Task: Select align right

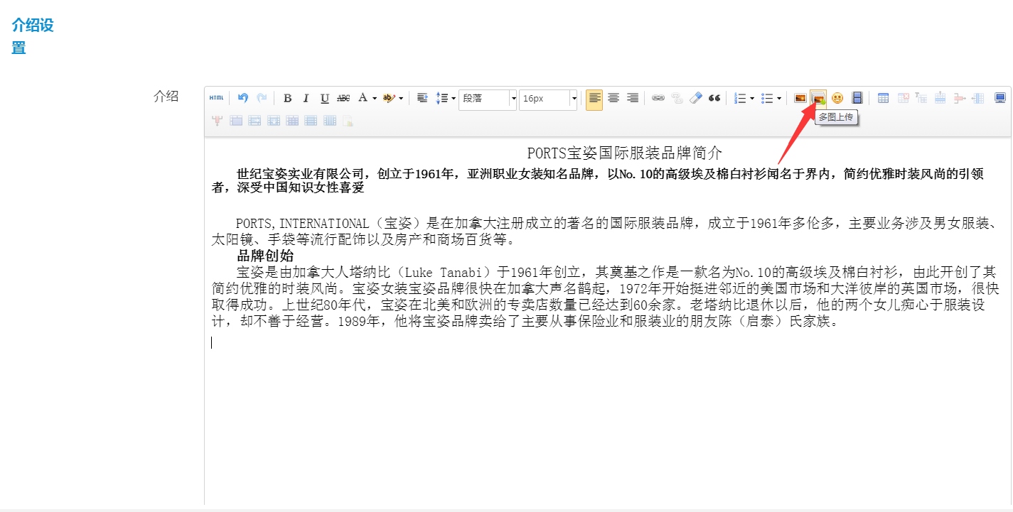Action: pyautogui.click(x=632, y=98)
